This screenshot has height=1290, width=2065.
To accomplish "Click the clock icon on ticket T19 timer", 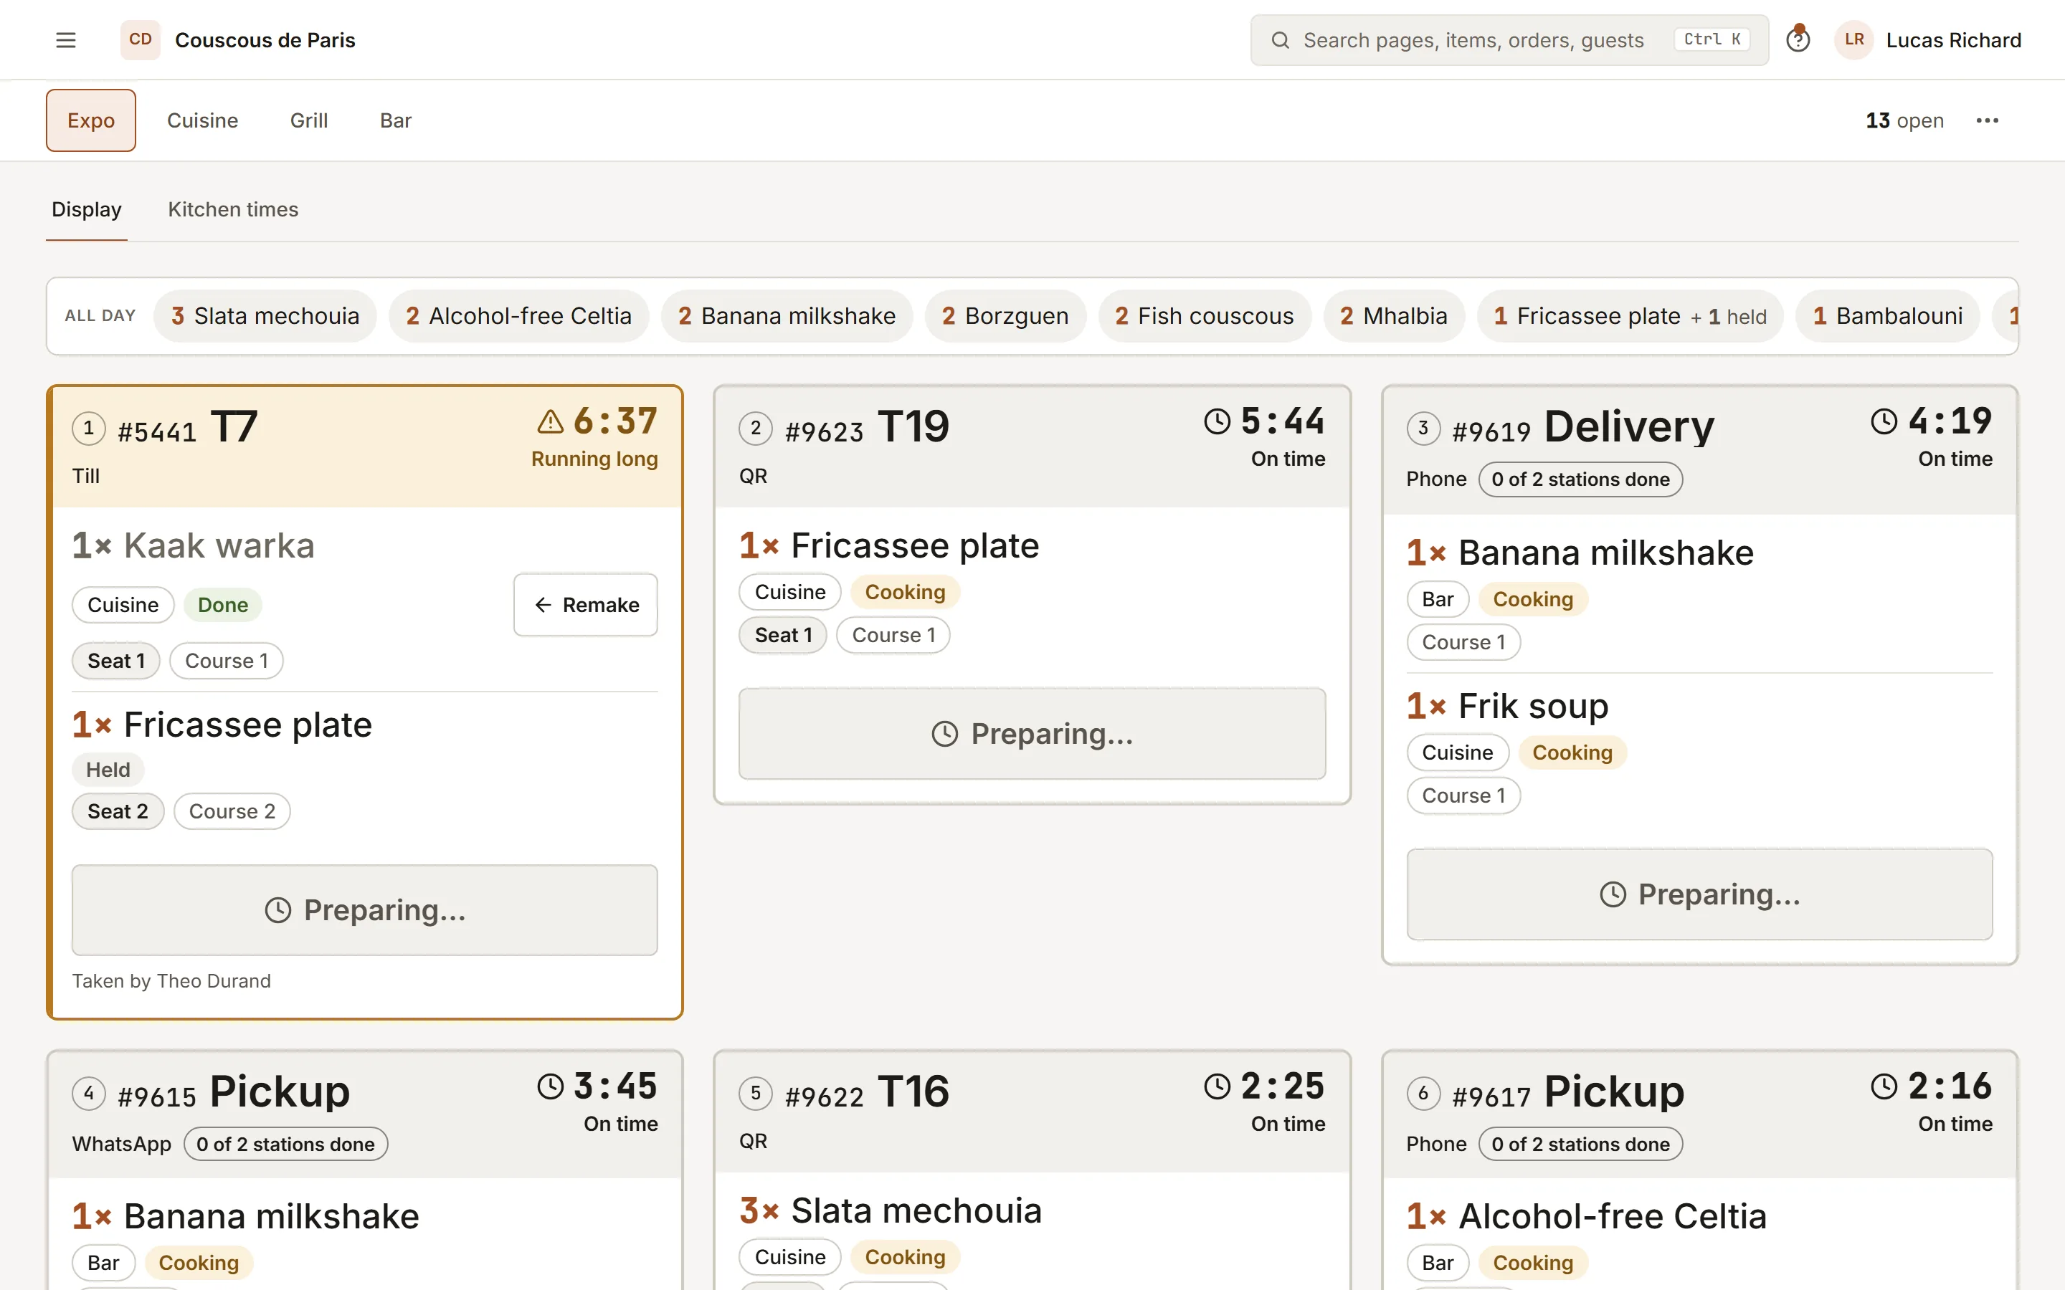I will (x=1217, y=421).
